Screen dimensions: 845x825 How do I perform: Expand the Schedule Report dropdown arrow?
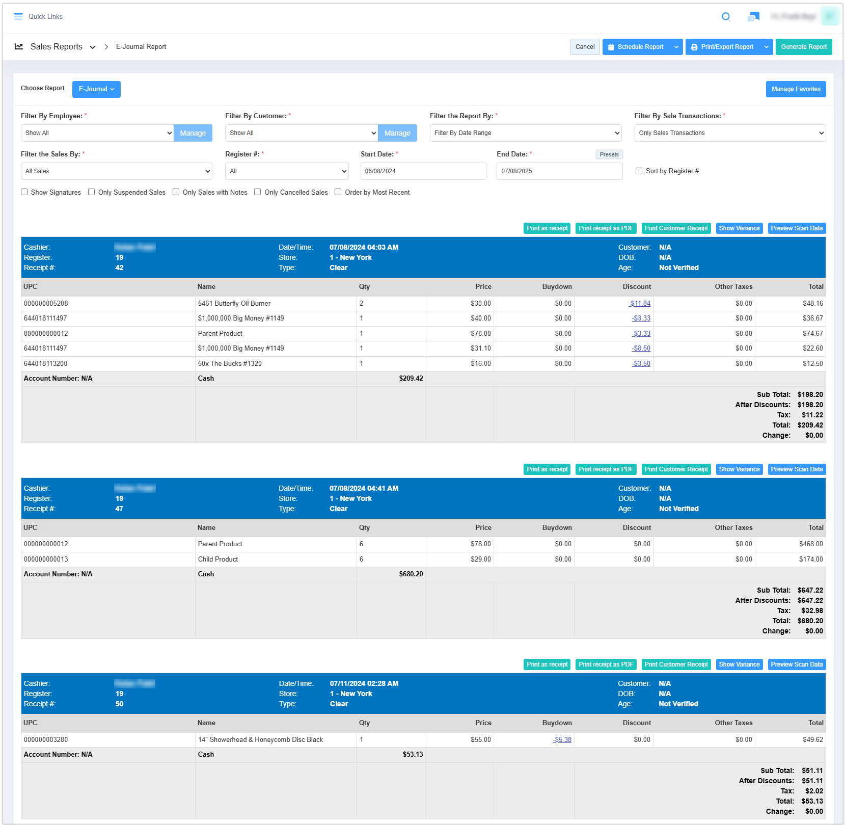676,47
